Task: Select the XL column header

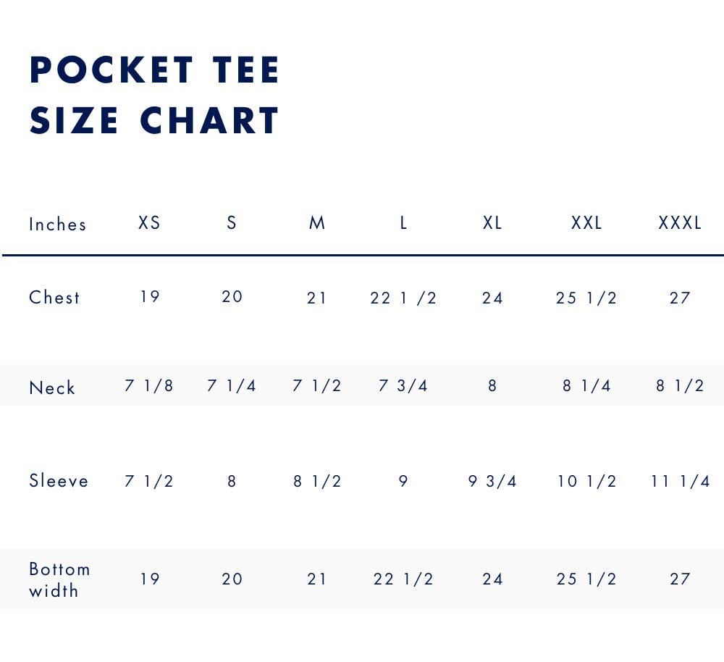Action: (x=492, y=223)
